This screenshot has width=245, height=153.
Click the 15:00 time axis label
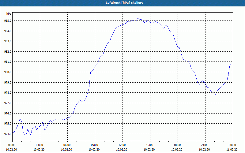[x=150, y=145]
